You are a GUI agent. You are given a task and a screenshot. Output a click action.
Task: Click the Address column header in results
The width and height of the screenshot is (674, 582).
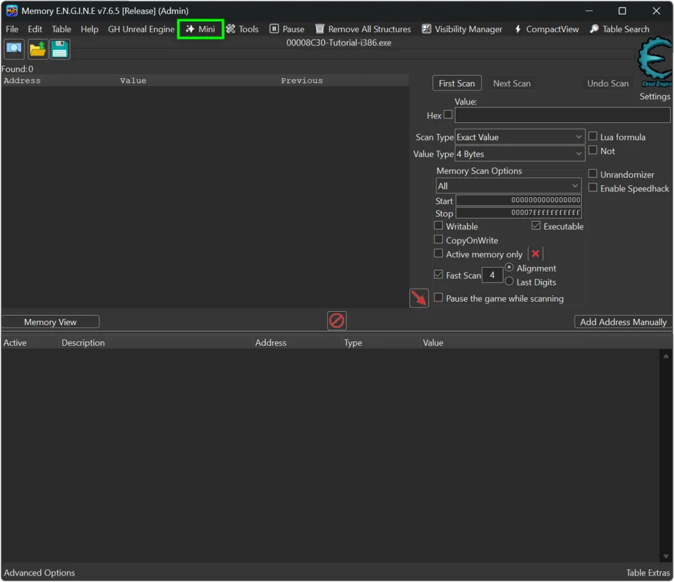(x=22, y=80)
